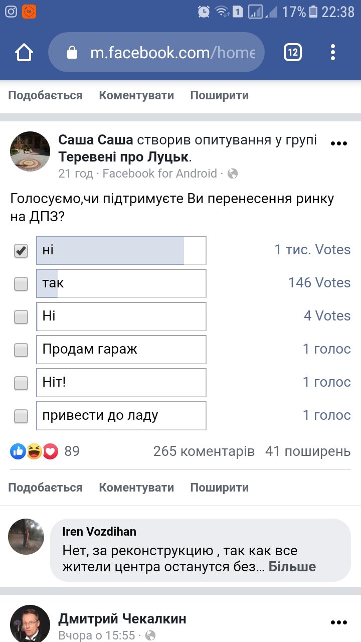
Task: Uncheck the 'ні' poll option
Action: [x=21, y=250]
